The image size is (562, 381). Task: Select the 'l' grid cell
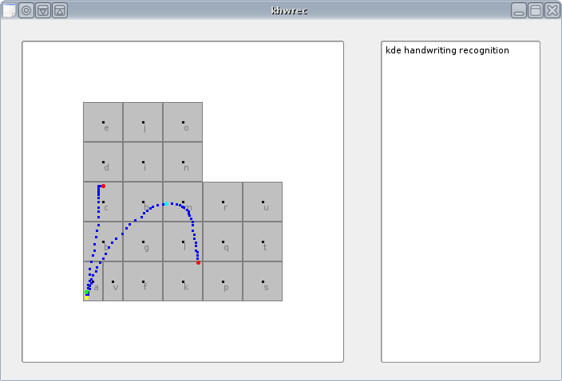(x=183, y=242)
